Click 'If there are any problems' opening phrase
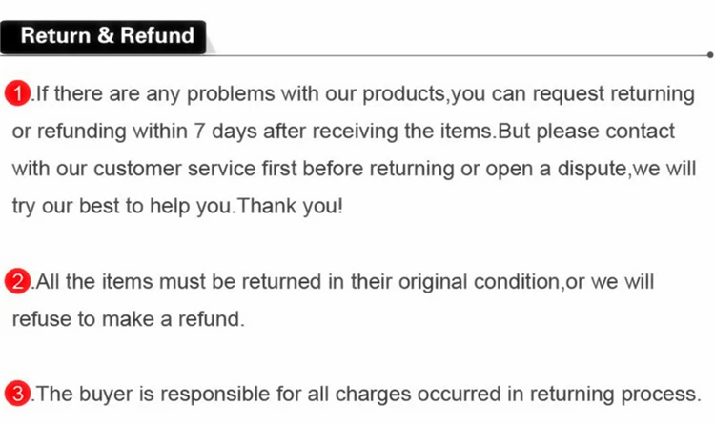This screenshot has height=425, width=715. (x=155, y=94)
